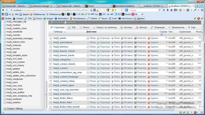Click the bookmark star icon in the address bar
Screen dimensions: 205x115
click(104, 10)
